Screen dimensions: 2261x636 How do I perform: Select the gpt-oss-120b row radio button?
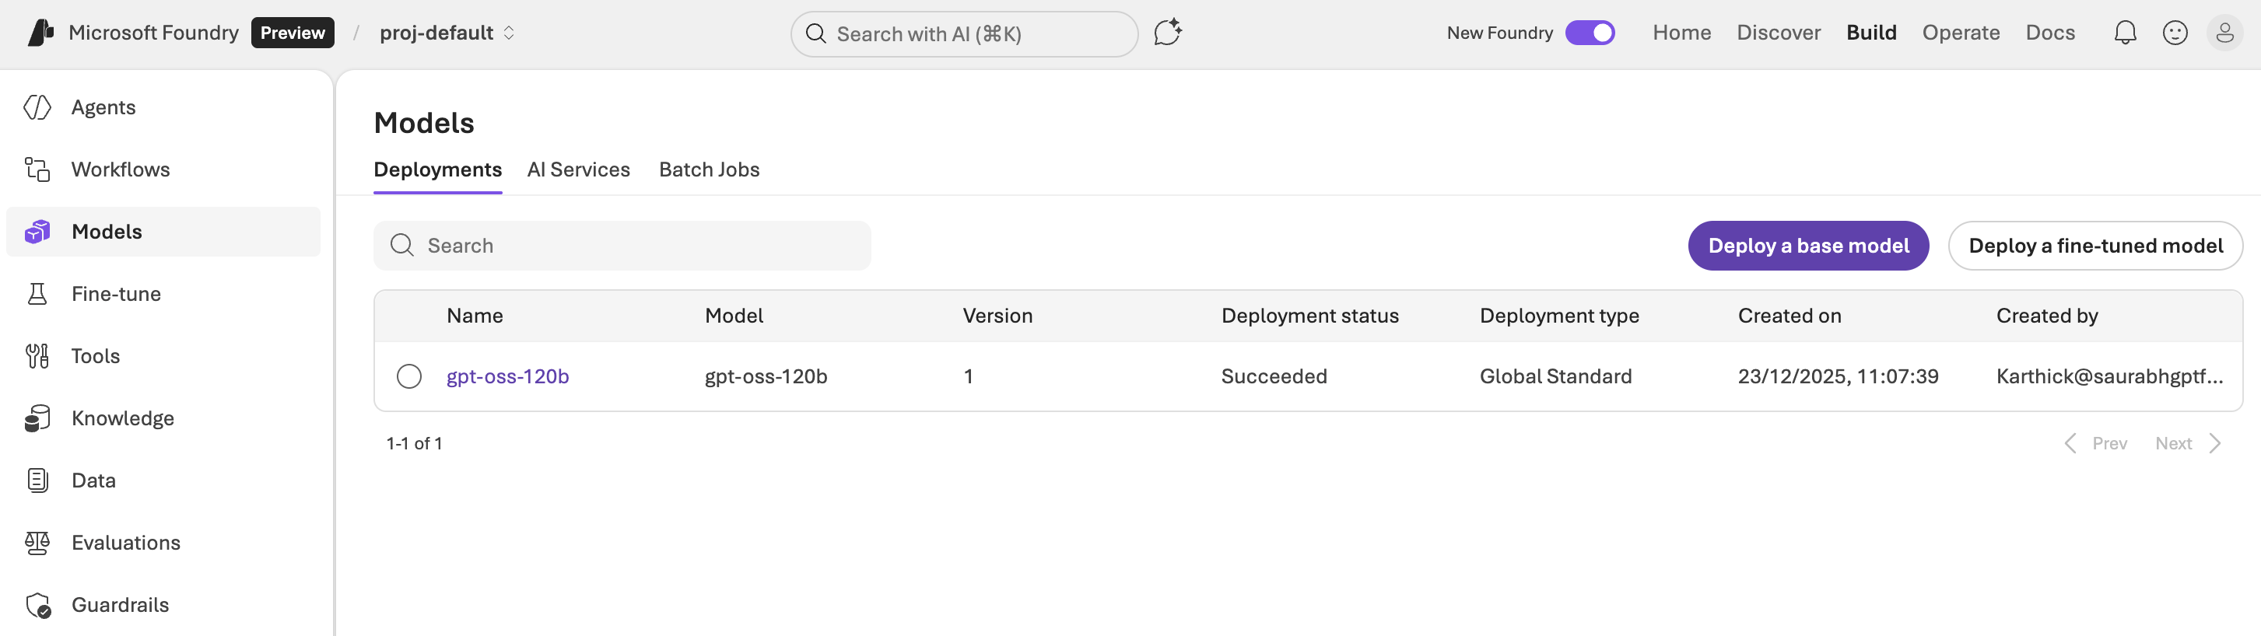pyautogui.click(x=409, y=376)
